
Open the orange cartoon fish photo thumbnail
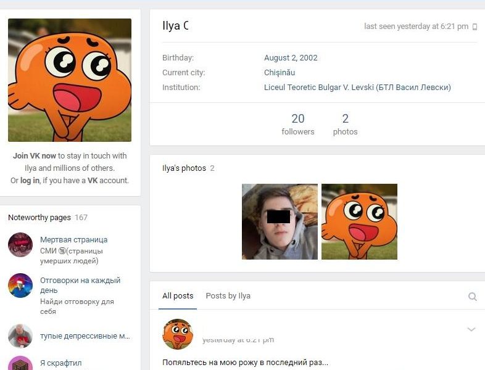coord(359,221)
